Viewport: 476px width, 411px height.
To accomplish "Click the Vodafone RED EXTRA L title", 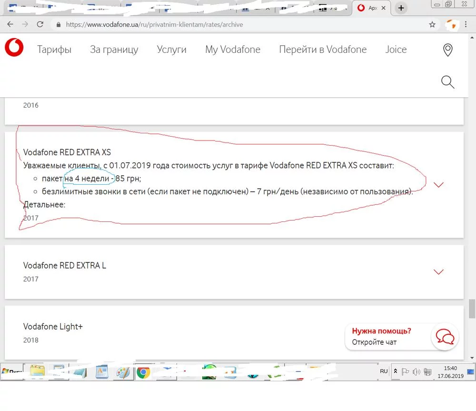I will [x=65, y=265].
